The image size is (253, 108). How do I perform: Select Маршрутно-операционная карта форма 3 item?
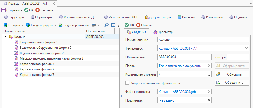pyautogui.click(x=51, y=58)
